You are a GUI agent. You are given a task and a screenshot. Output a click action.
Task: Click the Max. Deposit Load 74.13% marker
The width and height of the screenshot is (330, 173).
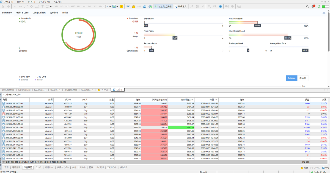click(288, 38)
